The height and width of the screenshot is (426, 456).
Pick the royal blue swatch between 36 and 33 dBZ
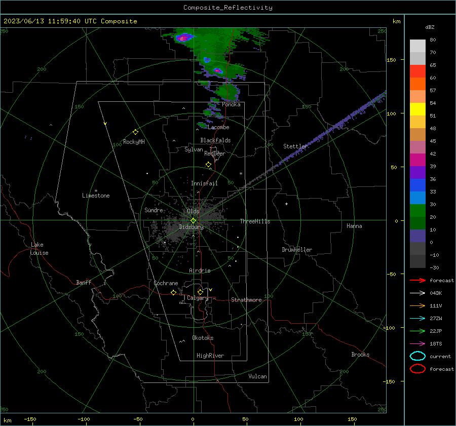tap(417, 185)
